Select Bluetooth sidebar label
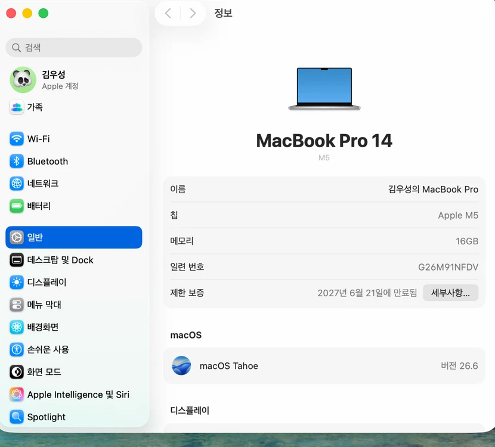495x447 pixels. (48, 161)
